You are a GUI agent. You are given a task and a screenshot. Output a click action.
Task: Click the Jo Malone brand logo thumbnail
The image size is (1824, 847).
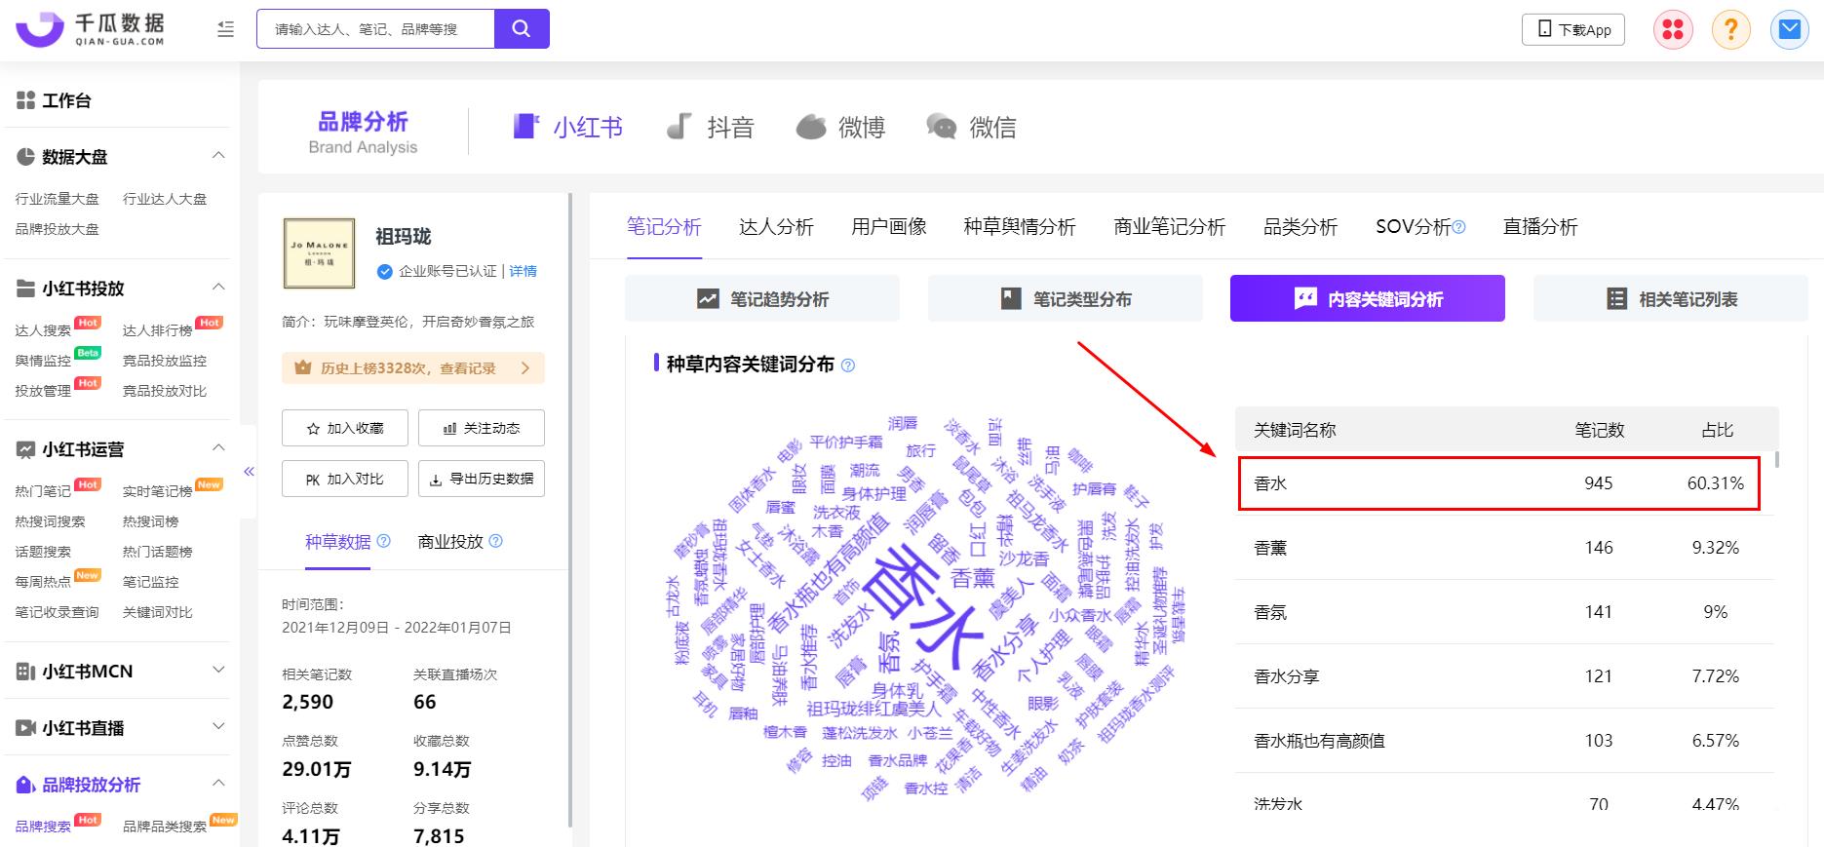(319, 253)
